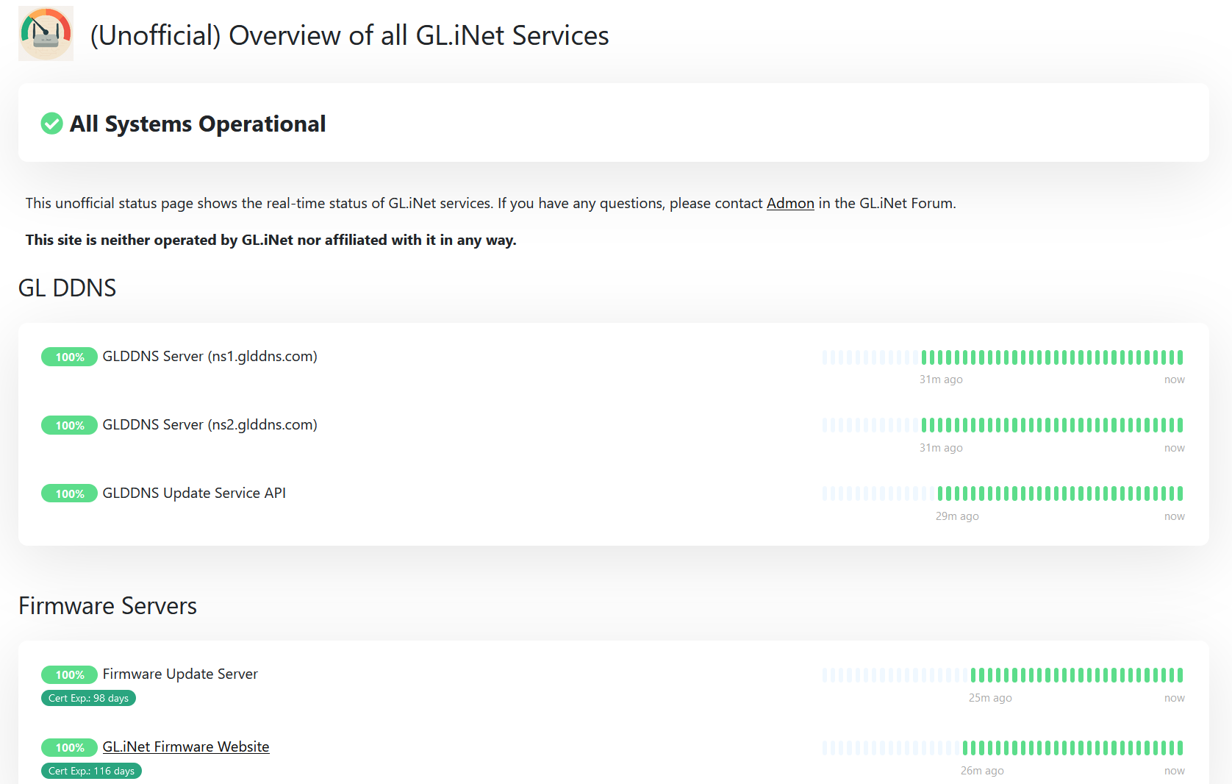
Task: Click the All Systems Operational heading
Action: point(198,124)
